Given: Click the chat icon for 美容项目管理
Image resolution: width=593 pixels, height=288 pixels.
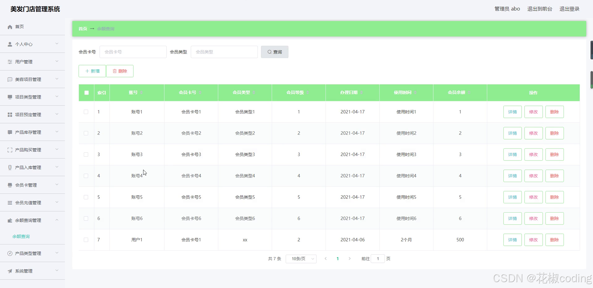Looking at the screenshot, I should click(x=10, y=79).
